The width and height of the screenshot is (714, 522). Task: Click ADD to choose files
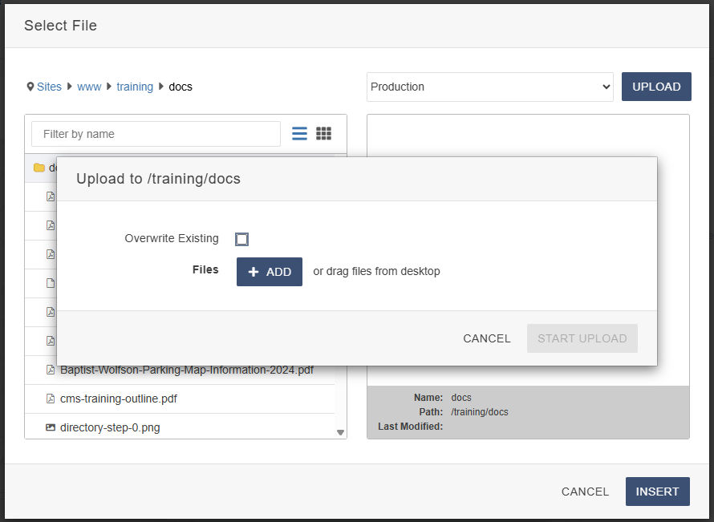[x=270, y=272]
